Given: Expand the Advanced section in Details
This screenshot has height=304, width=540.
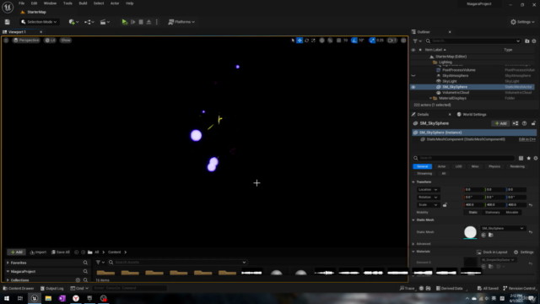Looking at the screenshot, I should tap(413, 244).
